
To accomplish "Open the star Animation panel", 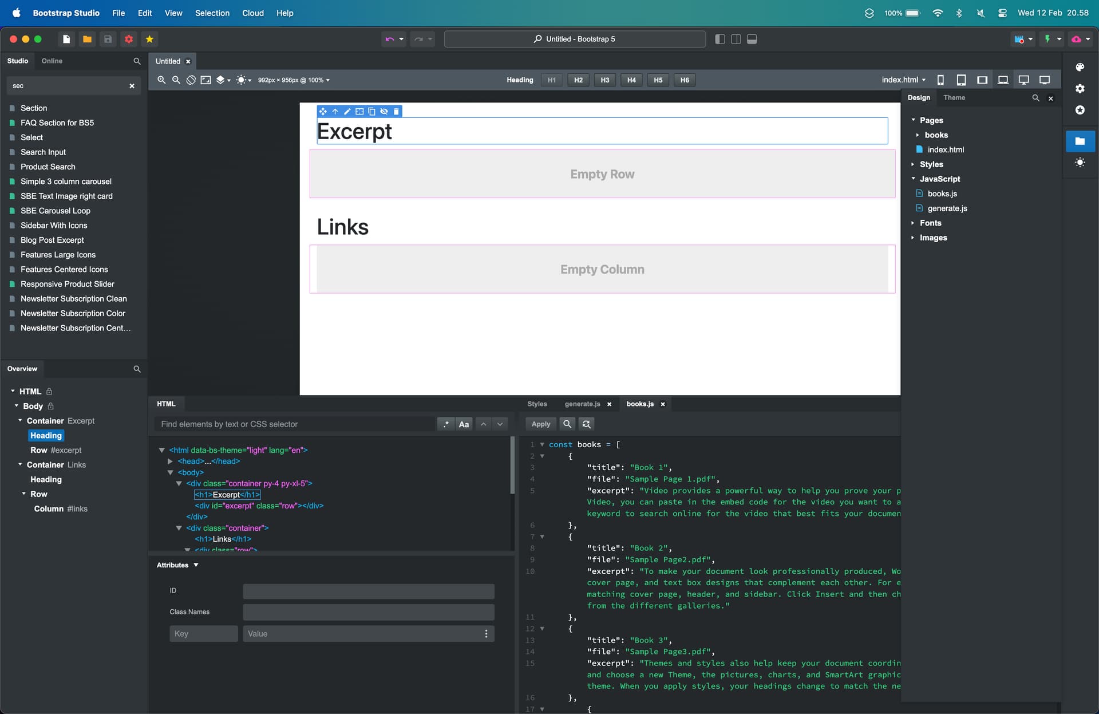I will 1080,110.
